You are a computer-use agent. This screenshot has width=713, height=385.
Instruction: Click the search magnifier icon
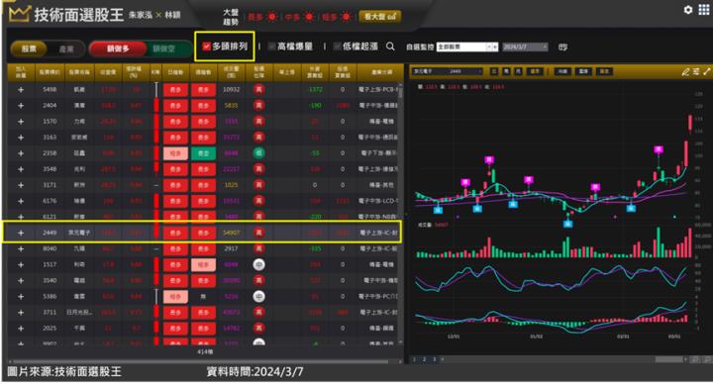pyautogui.click(x=390, y=47)
